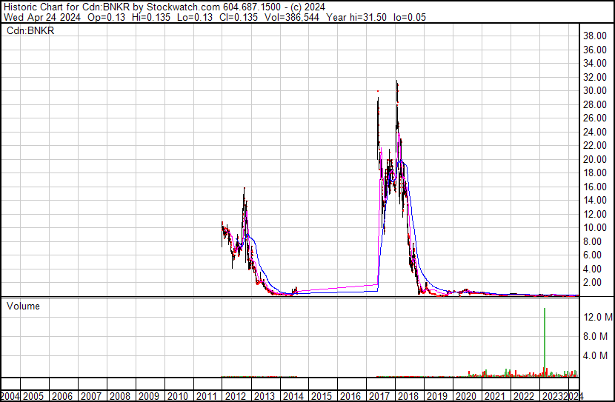This screenshot has width=615, height=402.
Task: Click the Wed Apr 24 2024 date text
Action: pyautogui.click(x=41, y=17)
